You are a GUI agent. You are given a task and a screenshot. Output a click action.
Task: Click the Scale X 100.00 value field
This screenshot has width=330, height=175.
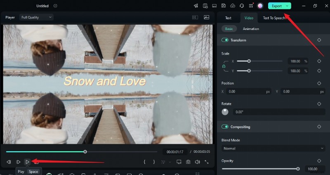tap(298, 61)
